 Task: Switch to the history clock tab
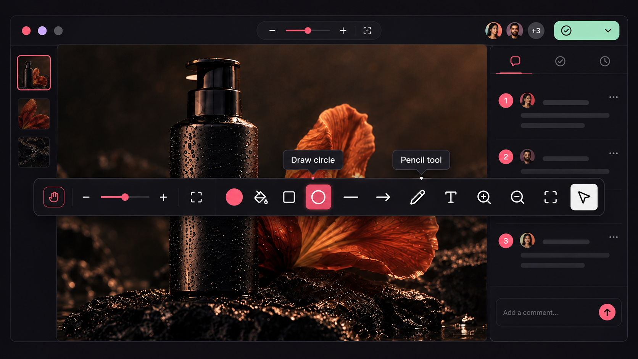[605, 61]
